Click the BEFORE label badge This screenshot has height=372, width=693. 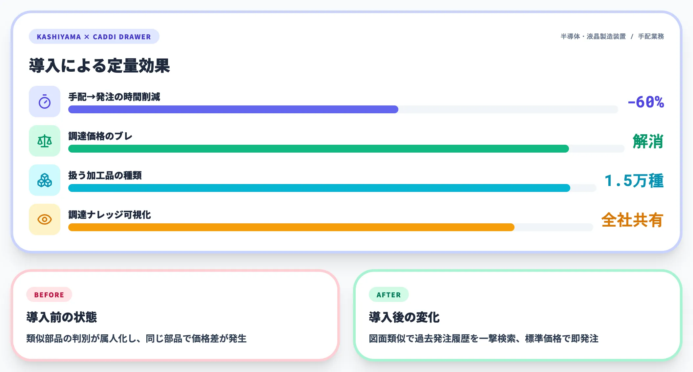pos(49,295)
